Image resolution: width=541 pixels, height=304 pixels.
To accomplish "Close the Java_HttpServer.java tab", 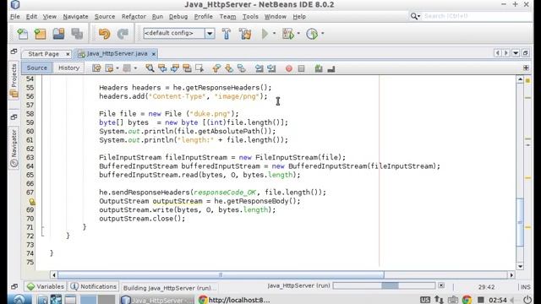I will click(x=154, y=54).
